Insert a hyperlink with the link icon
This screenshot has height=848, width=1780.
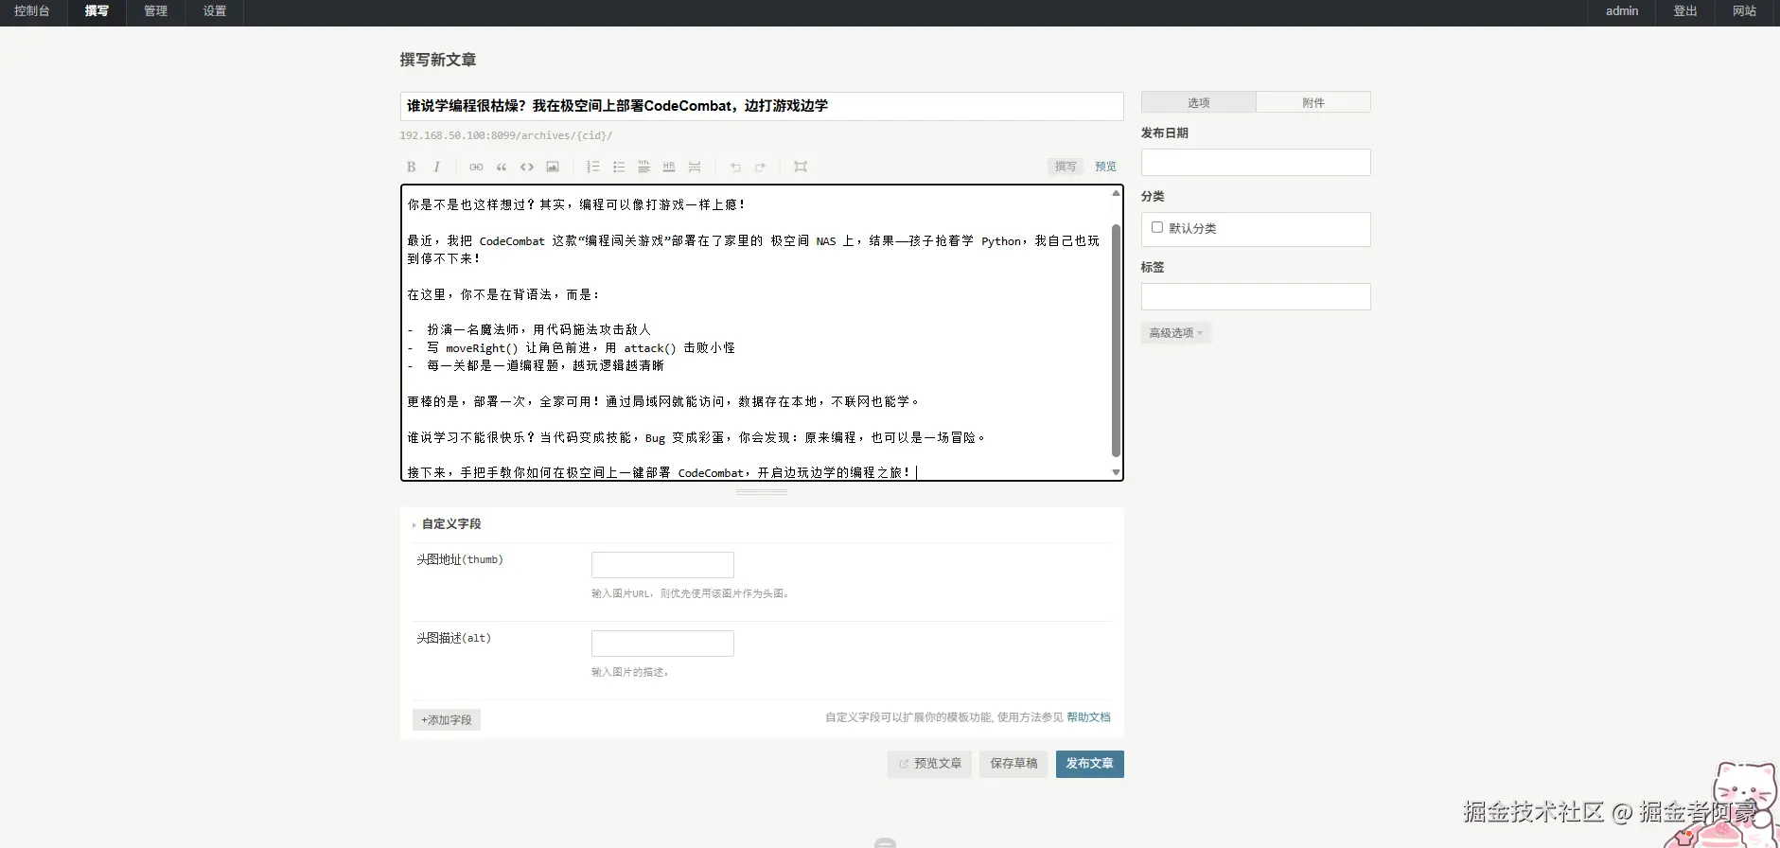pos(476,167)
